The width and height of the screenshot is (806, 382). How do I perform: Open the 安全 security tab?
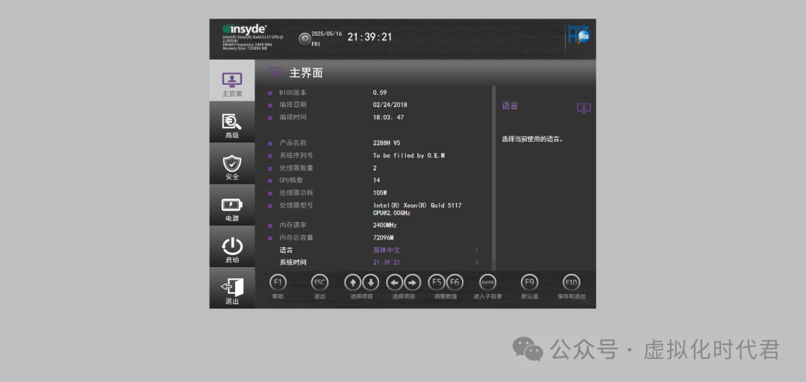coord(232,163)
